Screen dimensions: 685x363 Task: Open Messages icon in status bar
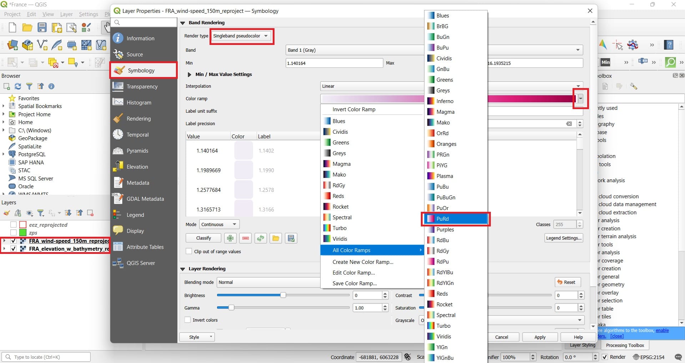(678, 357)
